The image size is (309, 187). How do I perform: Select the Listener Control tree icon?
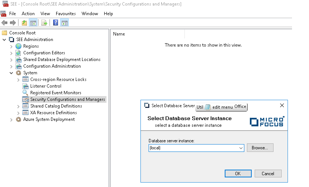(x=26, y=86)
